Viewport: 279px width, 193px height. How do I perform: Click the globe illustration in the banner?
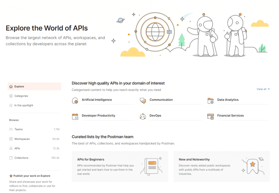tap(155, 32)
